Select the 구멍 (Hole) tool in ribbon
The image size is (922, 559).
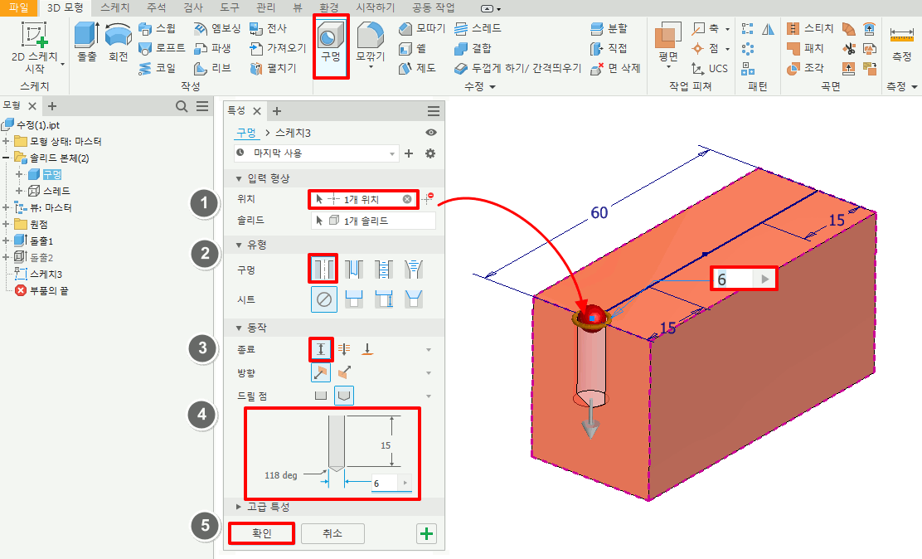coord(331,45)
